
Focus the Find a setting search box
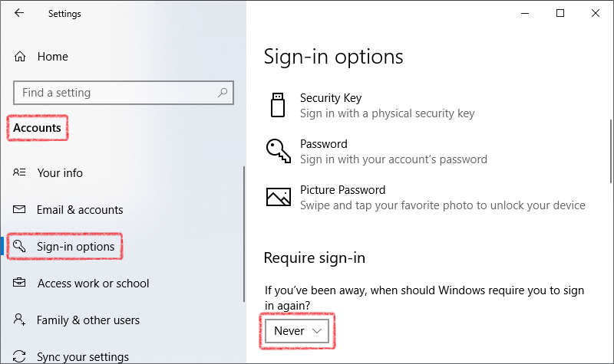click(x=124, y=93)
